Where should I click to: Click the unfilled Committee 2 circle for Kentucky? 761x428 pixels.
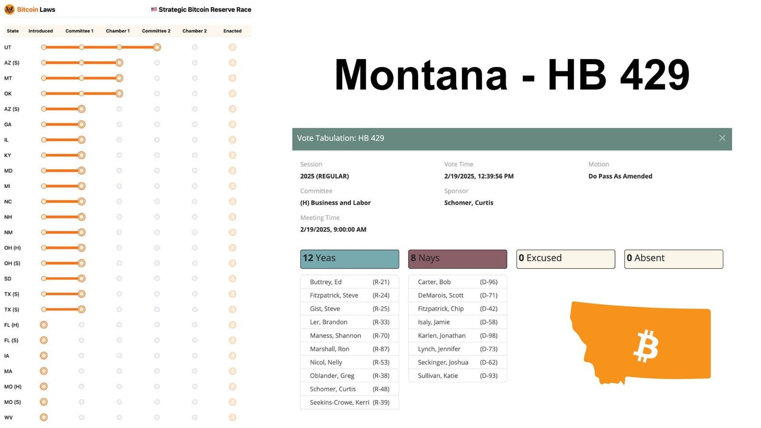coord(157,155)
